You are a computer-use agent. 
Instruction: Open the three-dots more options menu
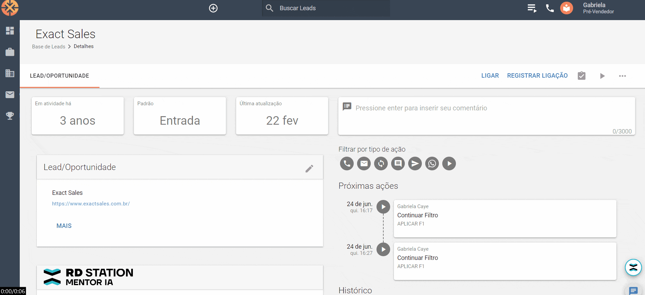[623, 76]
